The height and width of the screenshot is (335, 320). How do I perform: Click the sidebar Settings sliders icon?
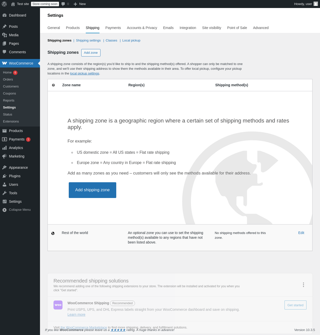pos(4,201)
